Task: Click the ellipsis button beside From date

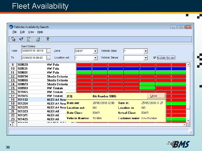Action: 49,51
